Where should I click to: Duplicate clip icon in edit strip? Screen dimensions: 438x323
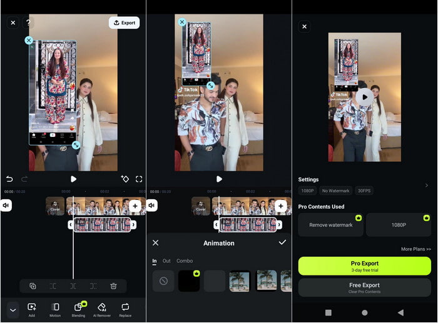(33, 286)
